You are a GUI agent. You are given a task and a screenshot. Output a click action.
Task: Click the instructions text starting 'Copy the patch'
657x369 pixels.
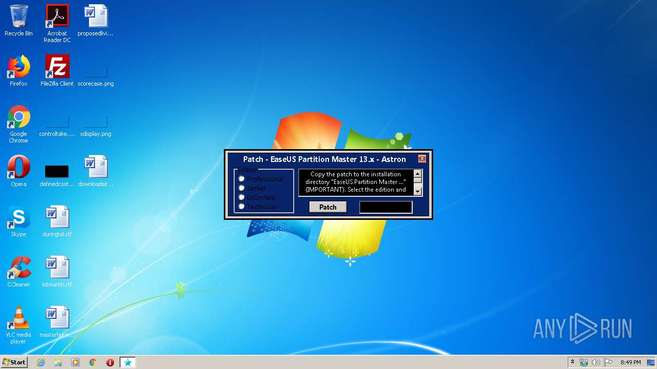pyautogui.click(x=356, y=182)
